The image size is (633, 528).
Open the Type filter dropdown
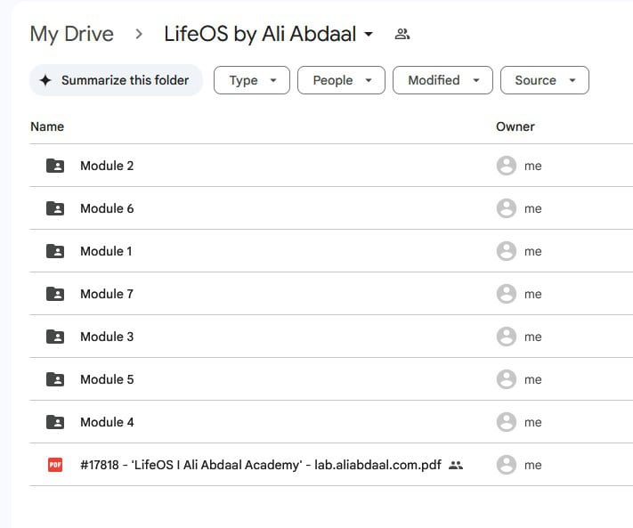pos(252,80)
